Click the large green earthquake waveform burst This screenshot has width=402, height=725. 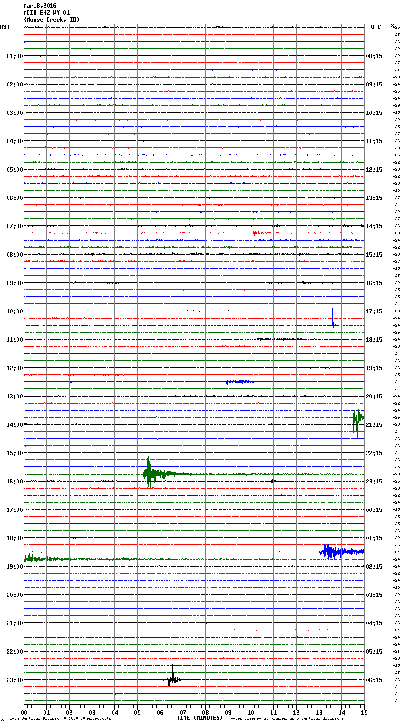click(x=149, y=474)
